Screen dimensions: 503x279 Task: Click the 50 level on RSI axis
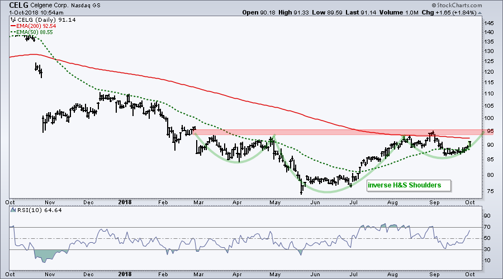tap(487, 238)
